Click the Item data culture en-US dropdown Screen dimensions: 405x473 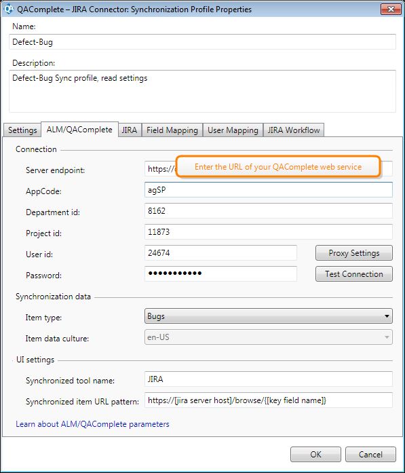pos(269,337)
